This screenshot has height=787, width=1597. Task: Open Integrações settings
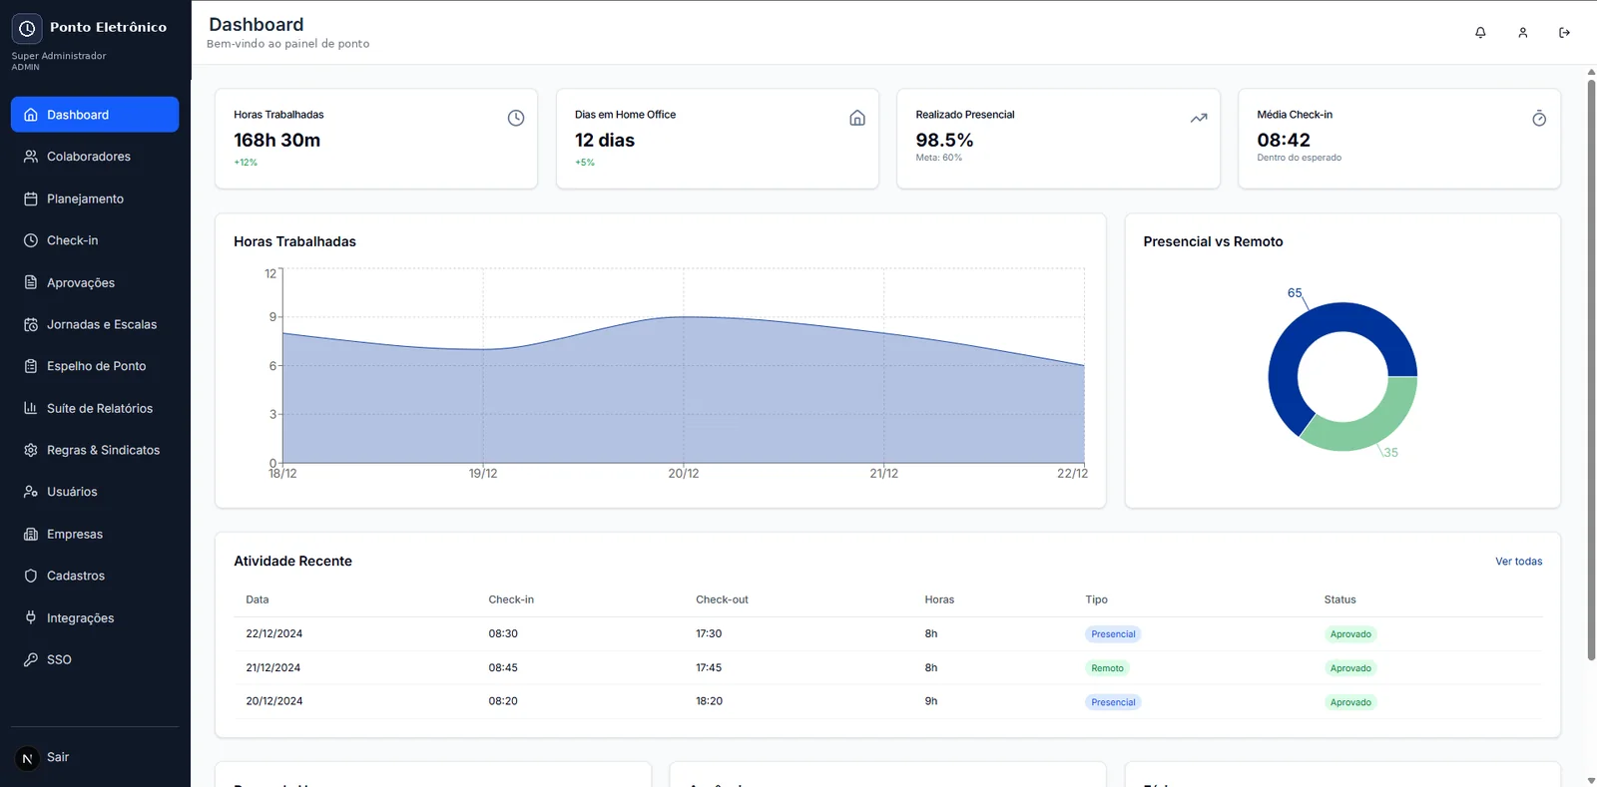[x=95, y=617]
